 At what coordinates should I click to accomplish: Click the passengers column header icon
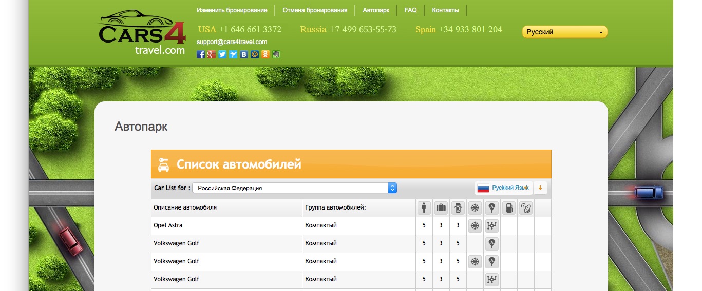pos(424,207)
